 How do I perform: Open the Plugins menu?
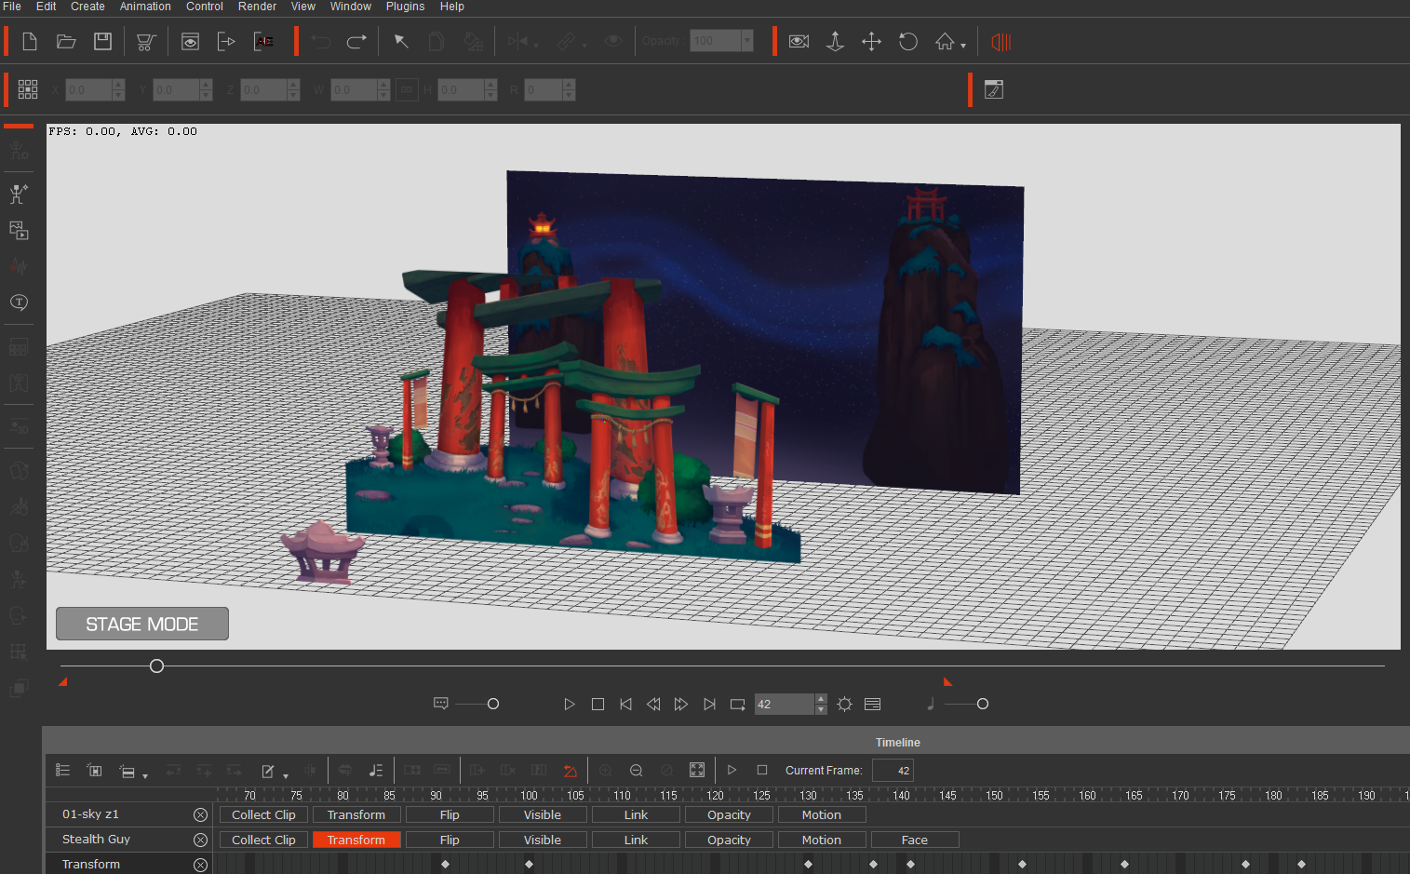(x=405, y=7)
